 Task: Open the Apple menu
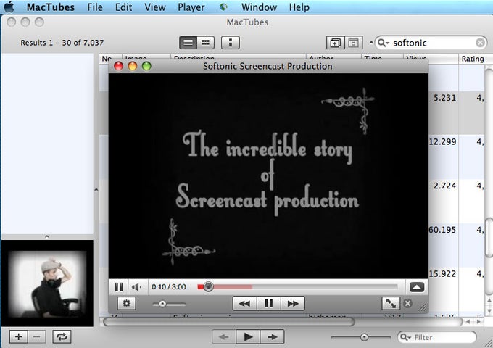click(9, 7)
